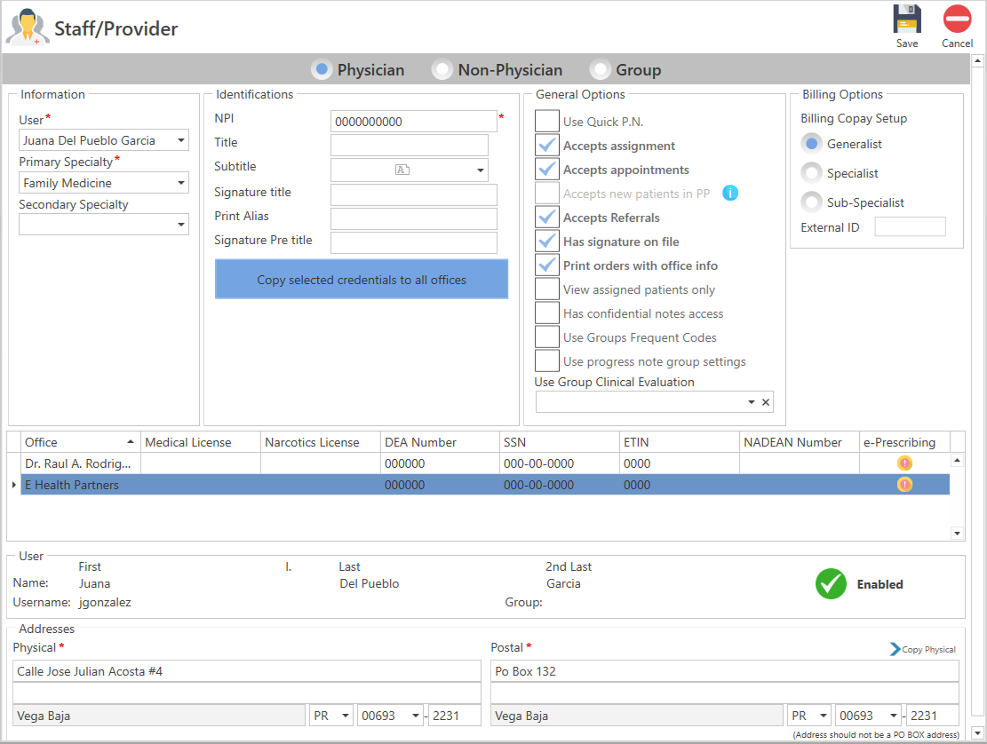The image size is (987, 744).
Task: Click the SSN column header
Action: 559,442
